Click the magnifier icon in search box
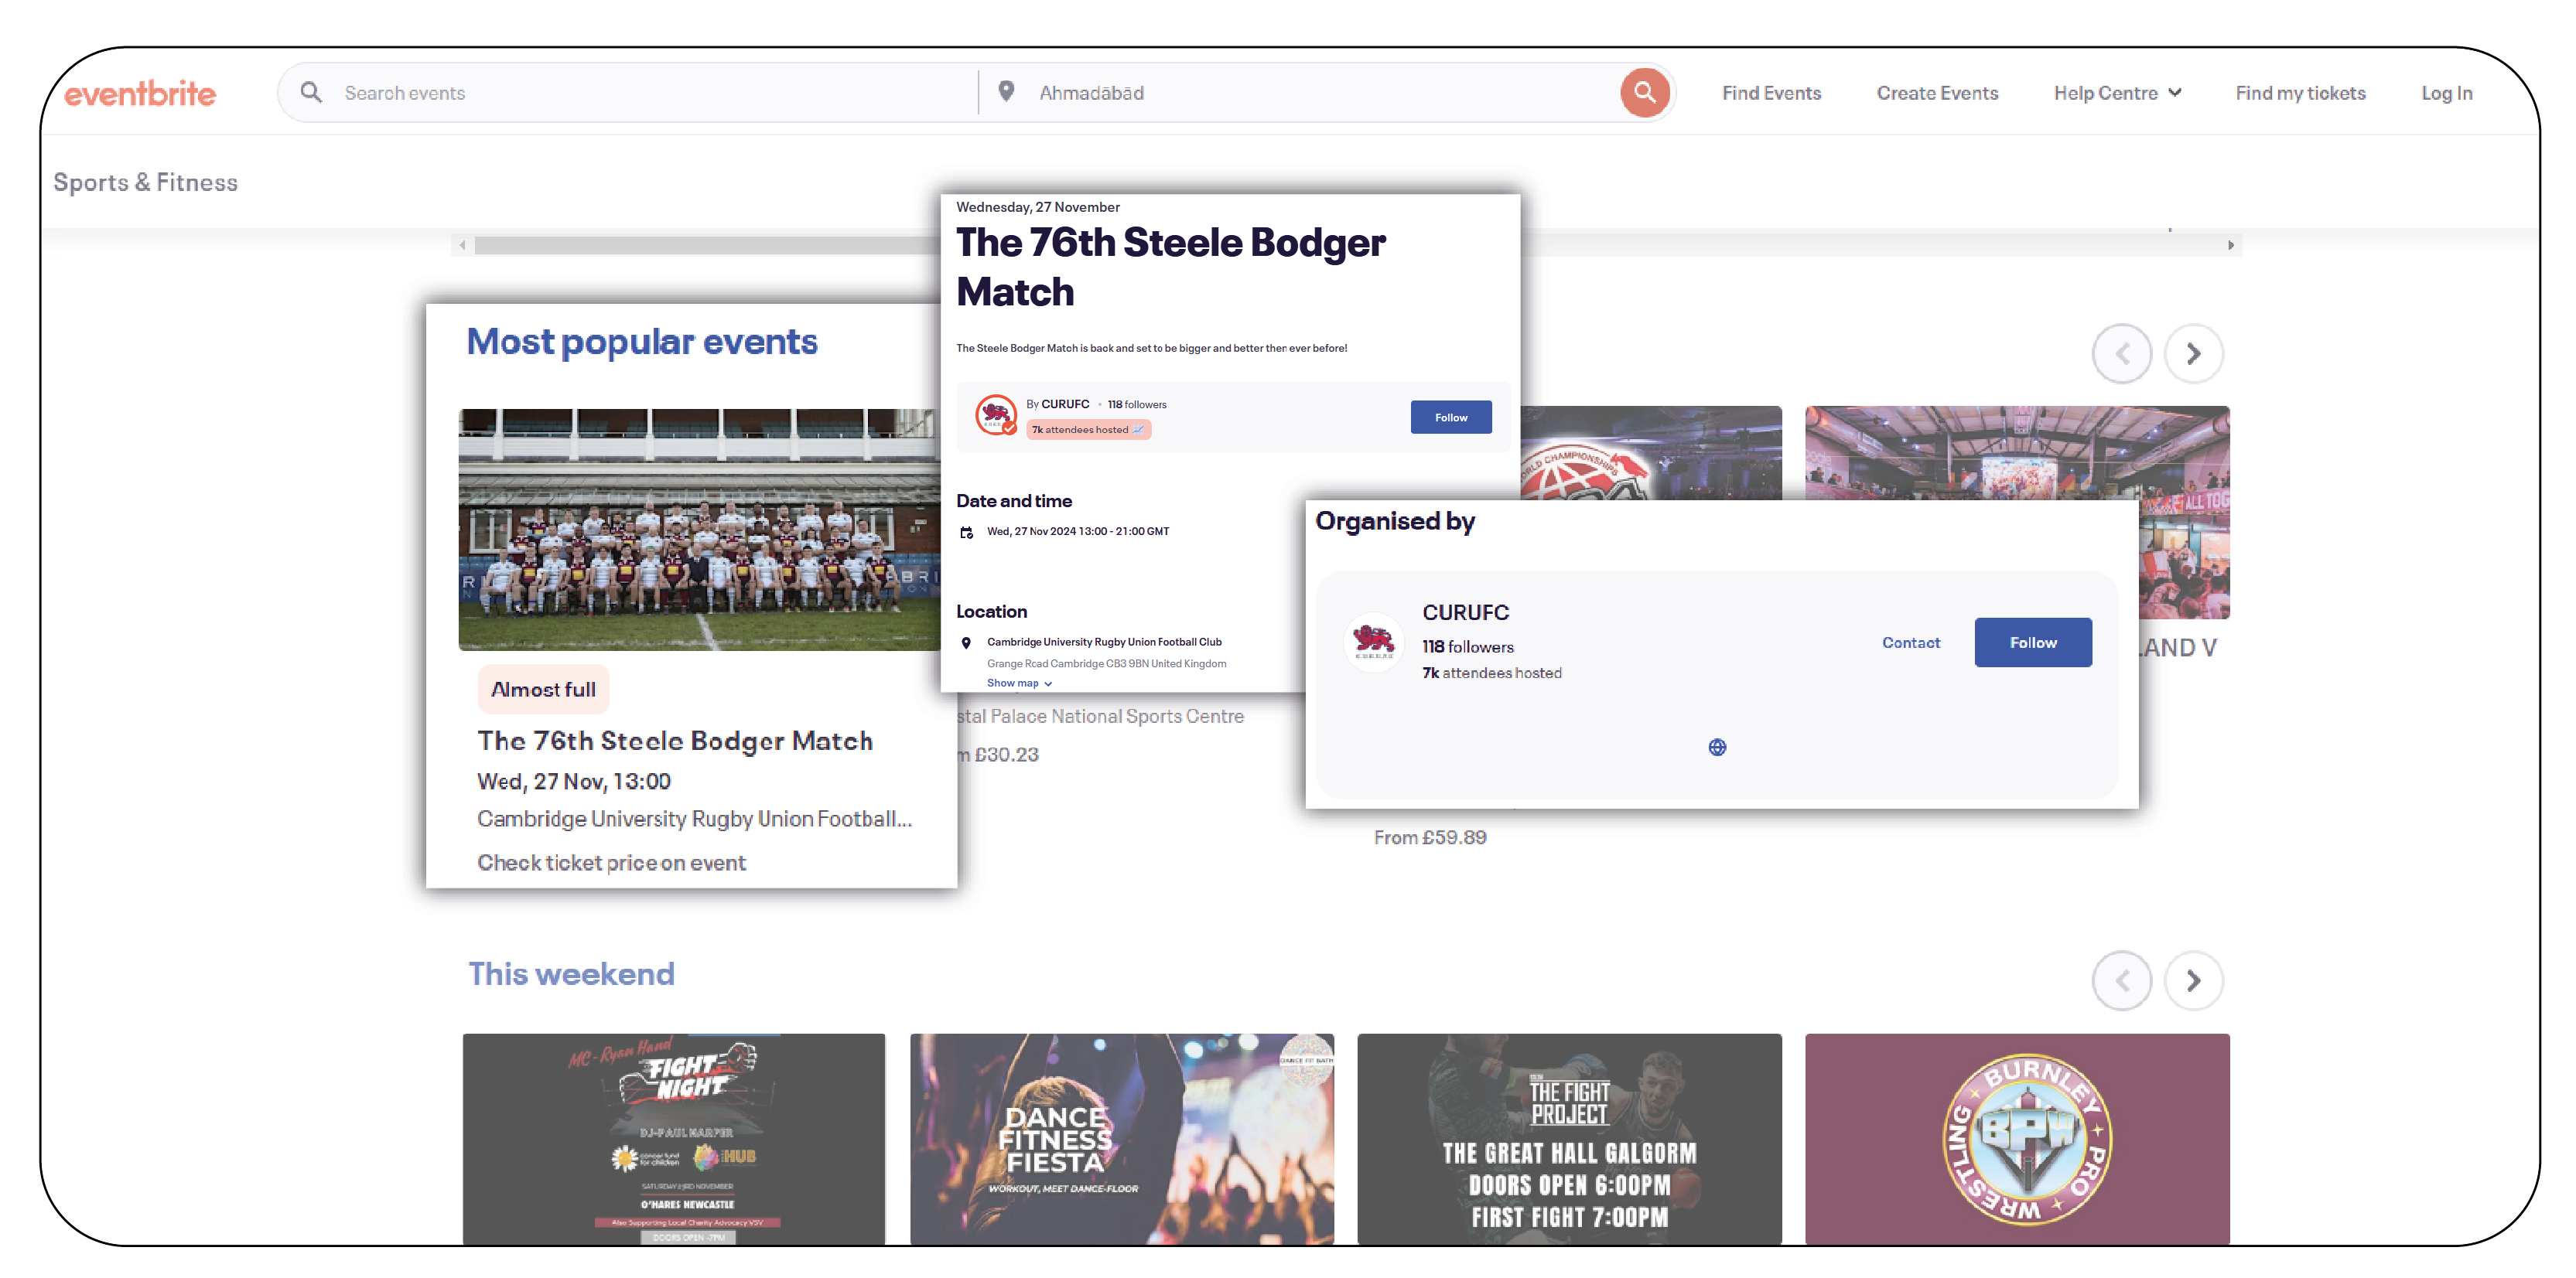This screenshot has height=1278, width=2576. tap(311, 92)
